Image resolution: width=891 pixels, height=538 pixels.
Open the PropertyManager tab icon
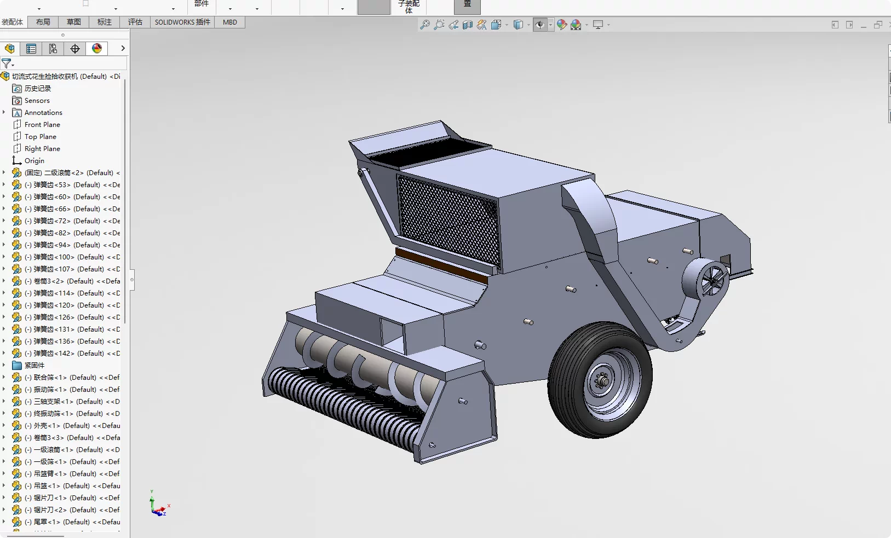pyautogui.click(x=31, y=49)
